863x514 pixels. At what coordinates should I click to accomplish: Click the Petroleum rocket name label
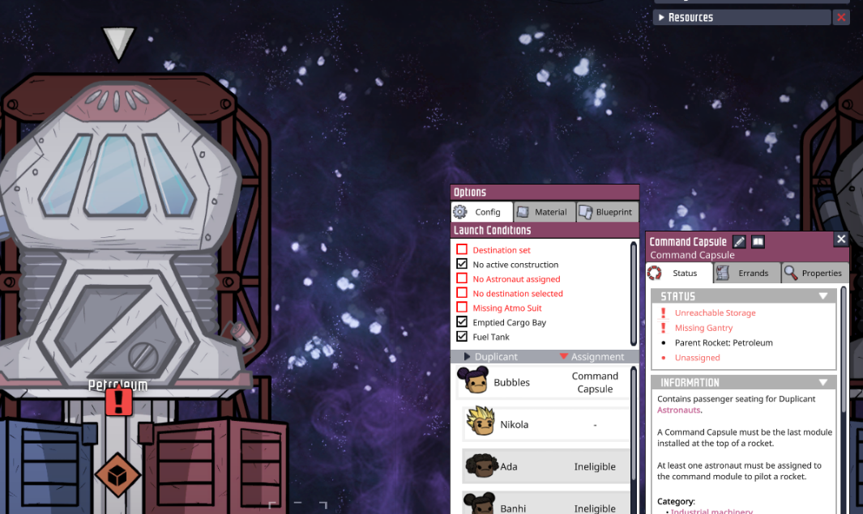117,384
